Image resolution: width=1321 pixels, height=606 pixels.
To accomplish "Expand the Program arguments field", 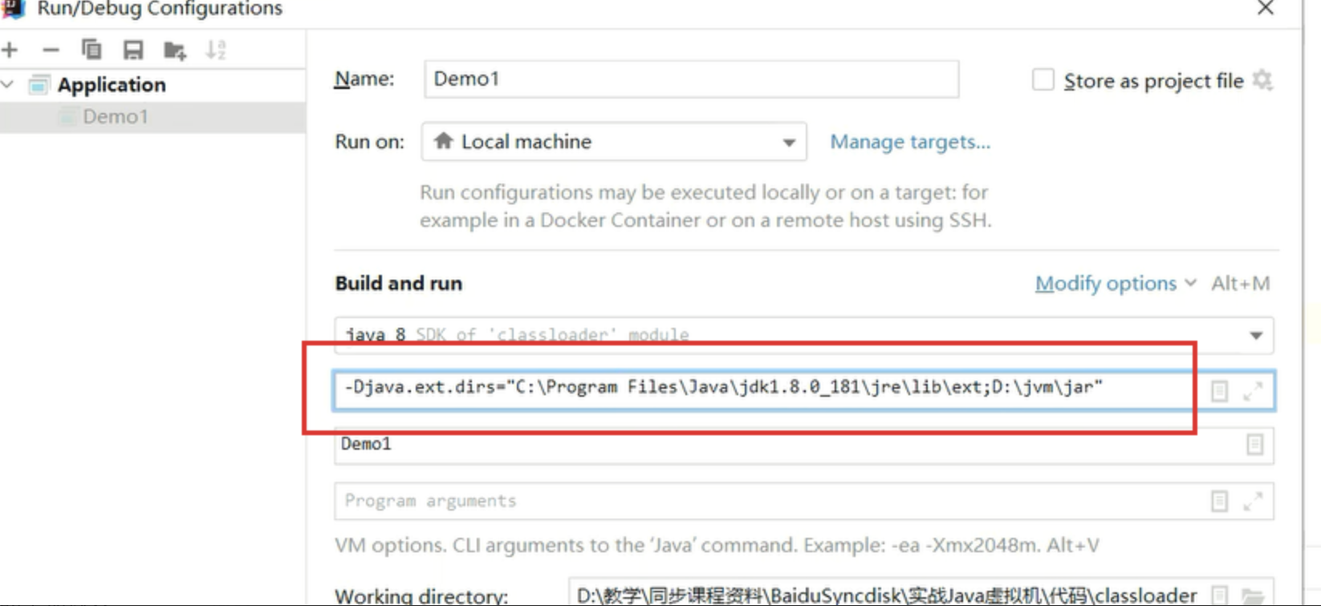I will click(x=1253, y=501).
